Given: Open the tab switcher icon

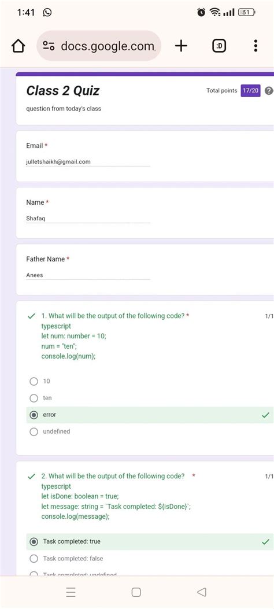Looking at the screenshot, I should coord(219,46).
